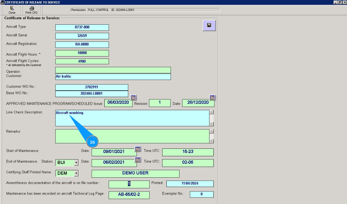Expand the Certifying Staff DEM dropdown
This screenshot has width=347, height=204.
(x=76, y=173)
